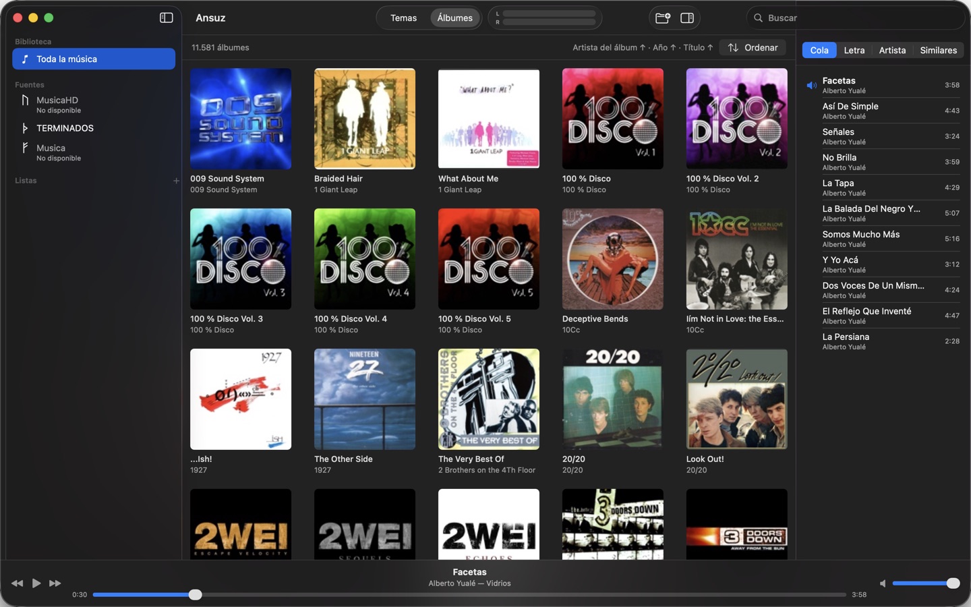
Task: Select Somos Mucho Más in queue
Action: coord(883,239)
